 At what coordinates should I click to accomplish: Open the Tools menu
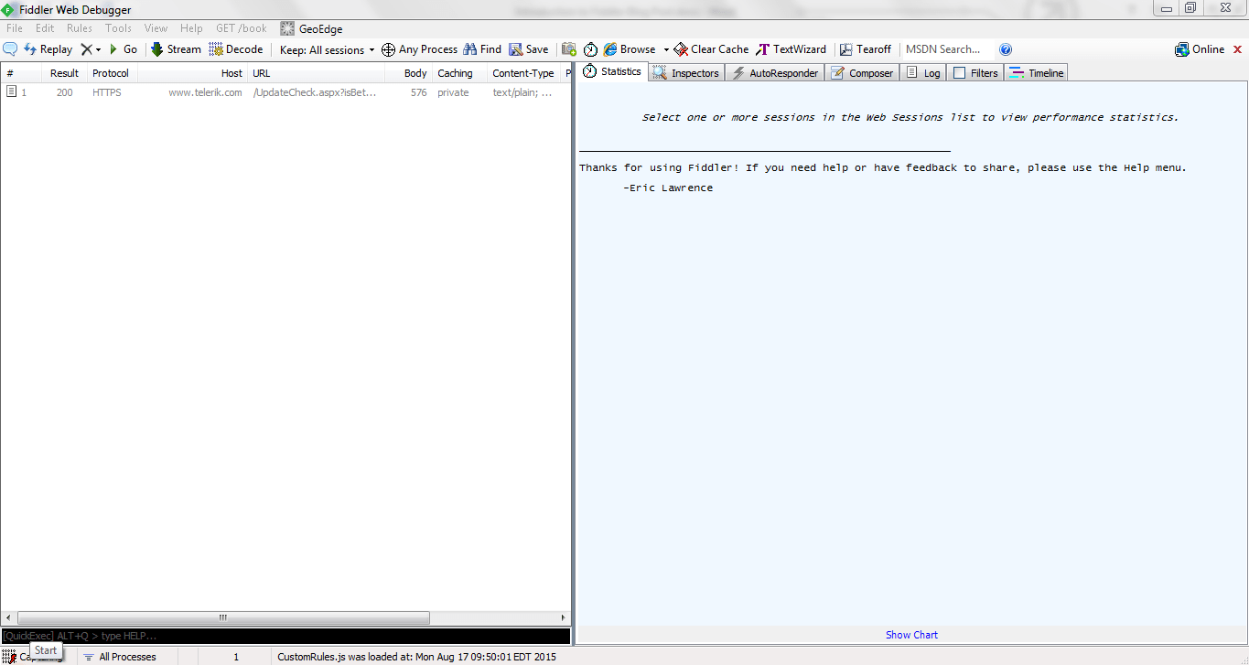pos(118,28)
